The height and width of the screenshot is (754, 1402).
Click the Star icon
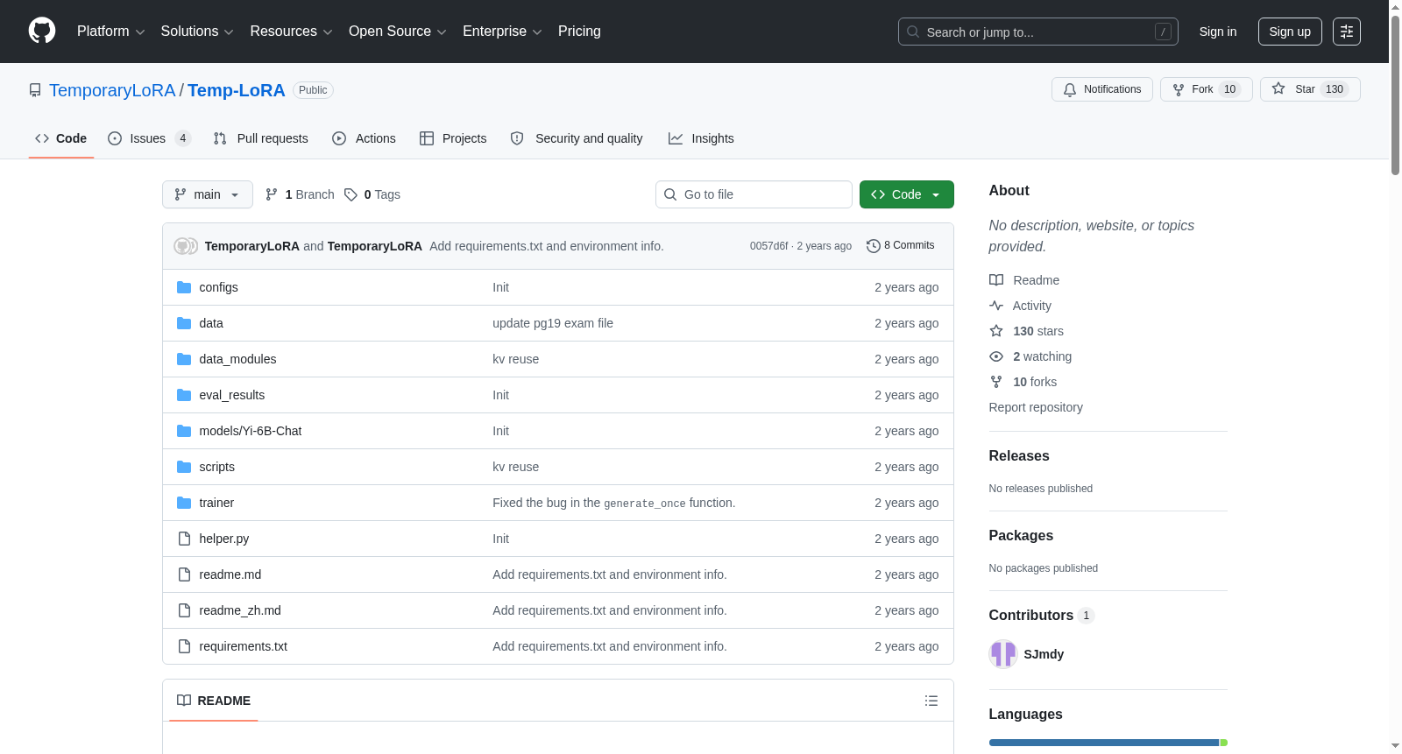[x=1278, y=88]
